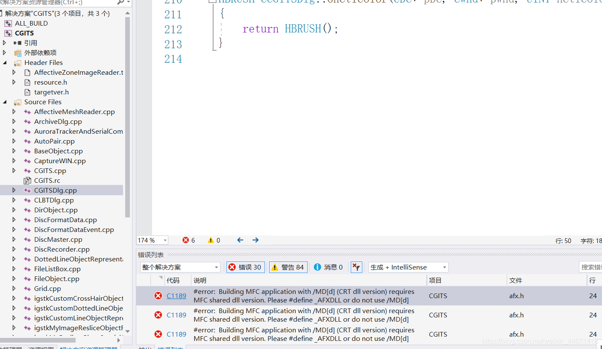Select AutoPair.cpp in the tree

(54, 141)
